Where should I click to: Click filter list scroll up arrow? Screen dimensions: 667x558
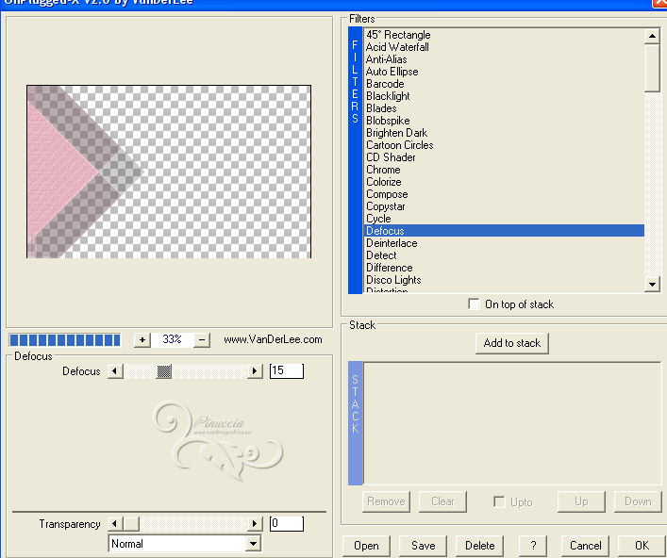[x=652, y=36]
